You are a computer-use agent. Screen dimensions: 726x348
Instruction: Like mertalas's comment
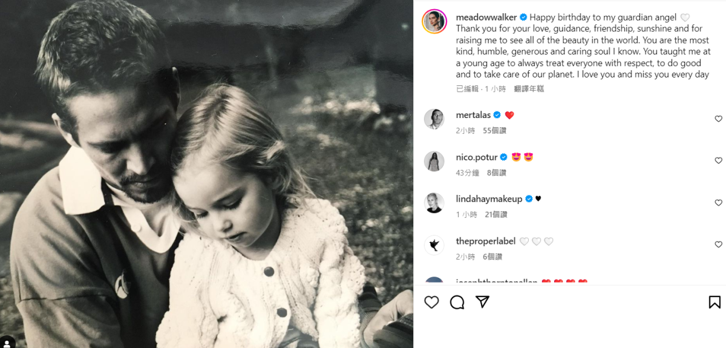pos(718,119)
